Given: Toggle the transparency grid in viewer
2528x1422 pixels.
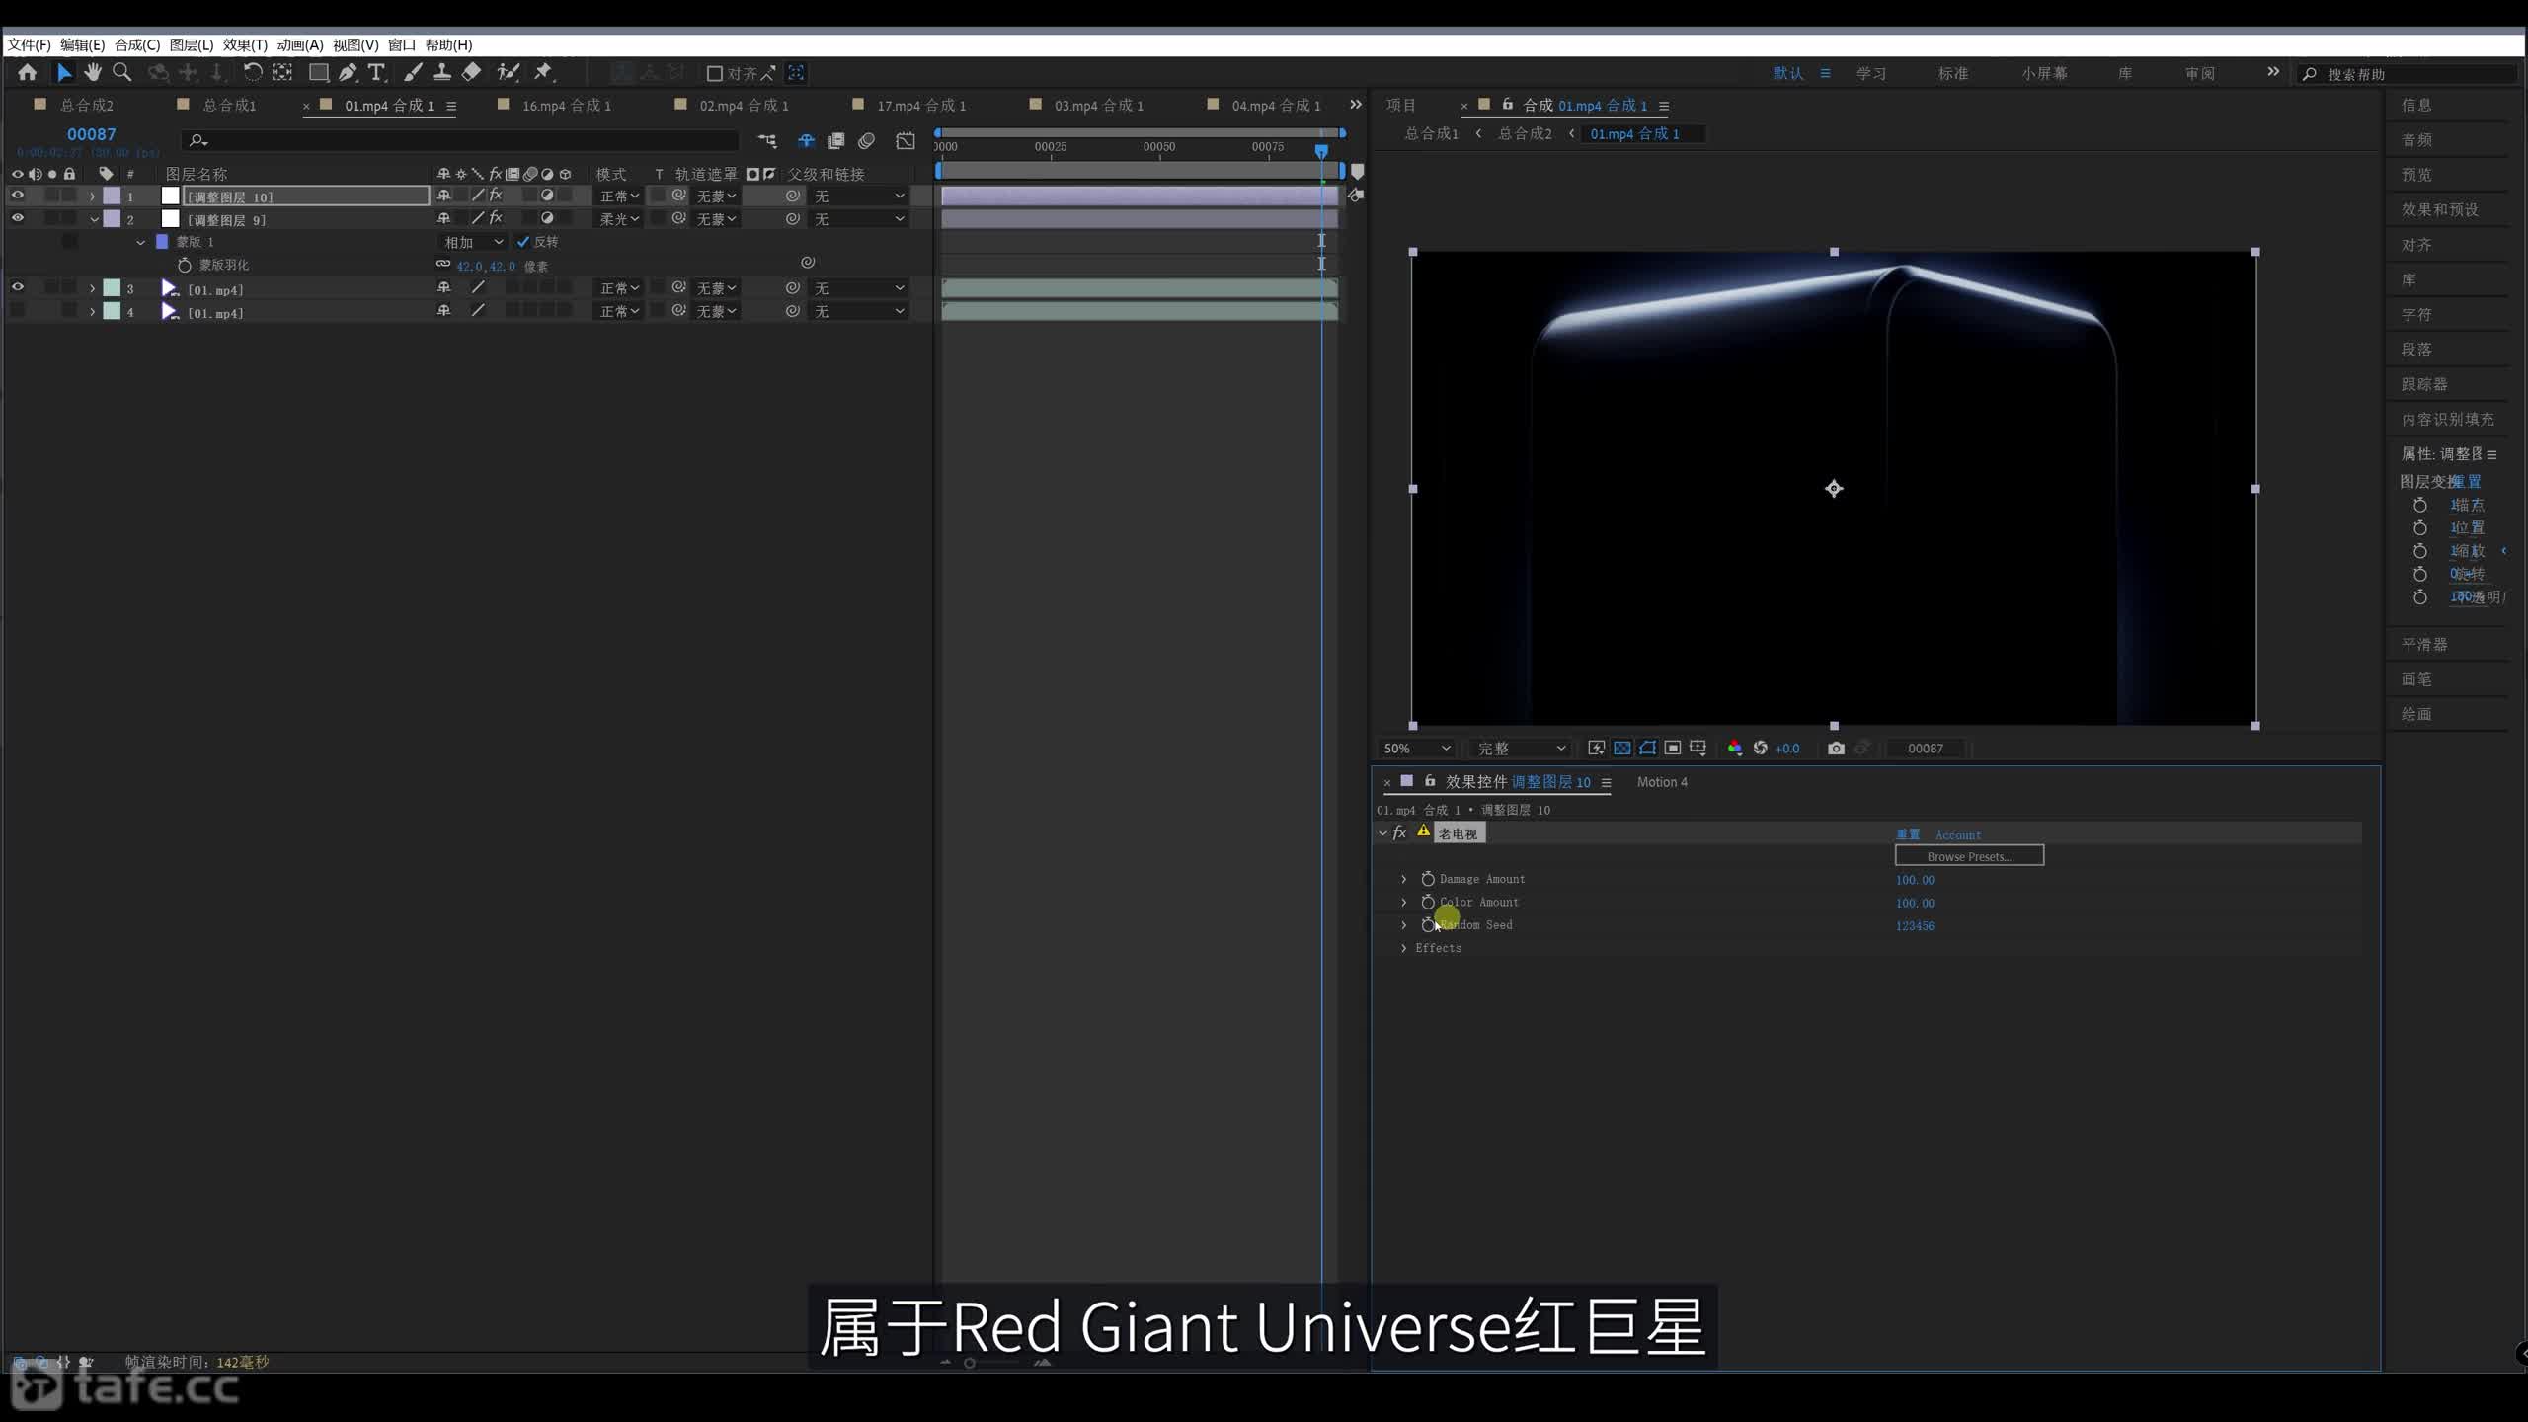Looking at the screenshot, I should [x=1621, y=749].
